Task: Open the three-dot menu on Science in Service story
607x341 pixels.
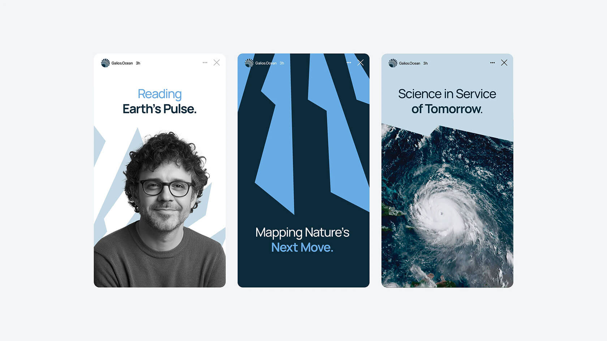Action: [x=492, y=63]
